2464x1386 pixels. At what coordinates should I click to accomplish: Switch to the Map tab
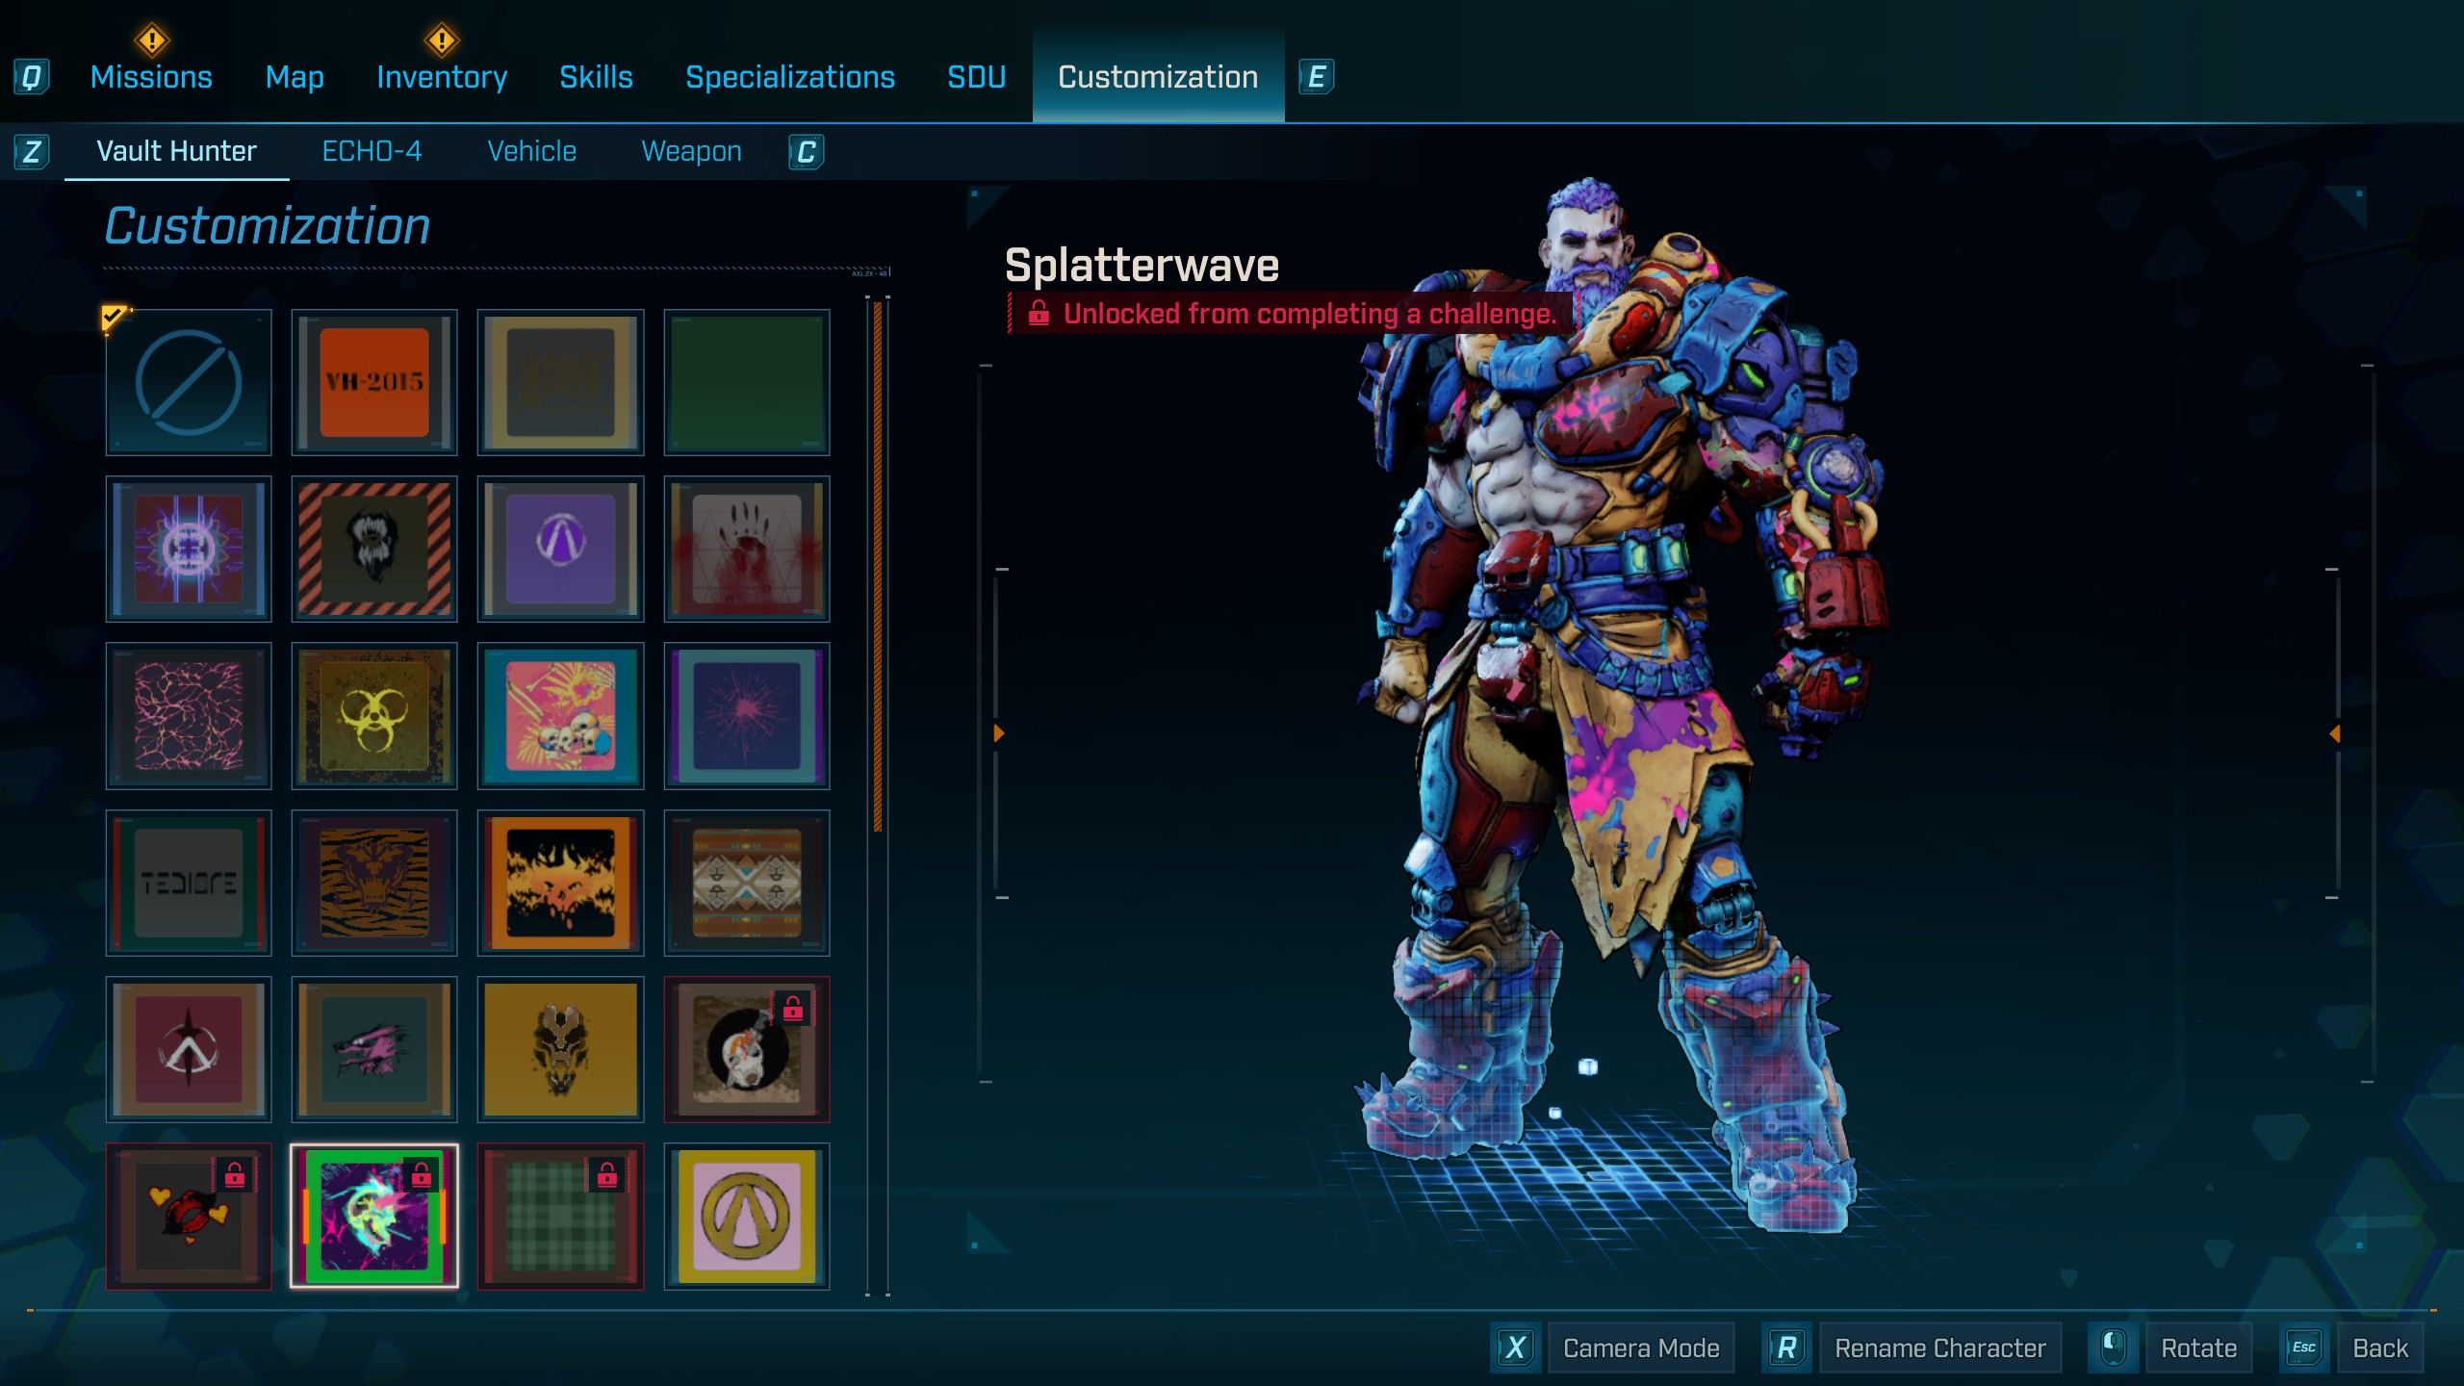click(x=295, y=77)
